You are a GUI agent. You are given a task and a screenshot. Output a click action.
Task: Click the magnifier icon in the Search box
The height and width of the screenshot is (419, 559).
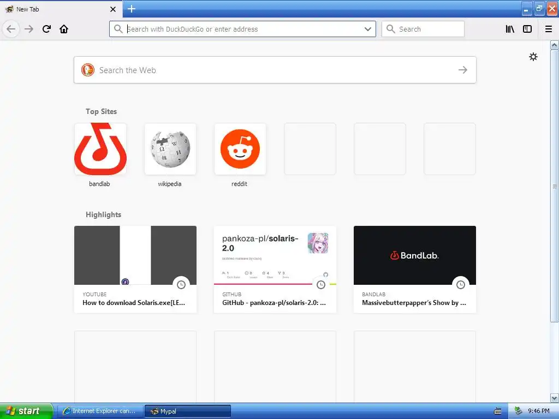(x=391, y=29)
